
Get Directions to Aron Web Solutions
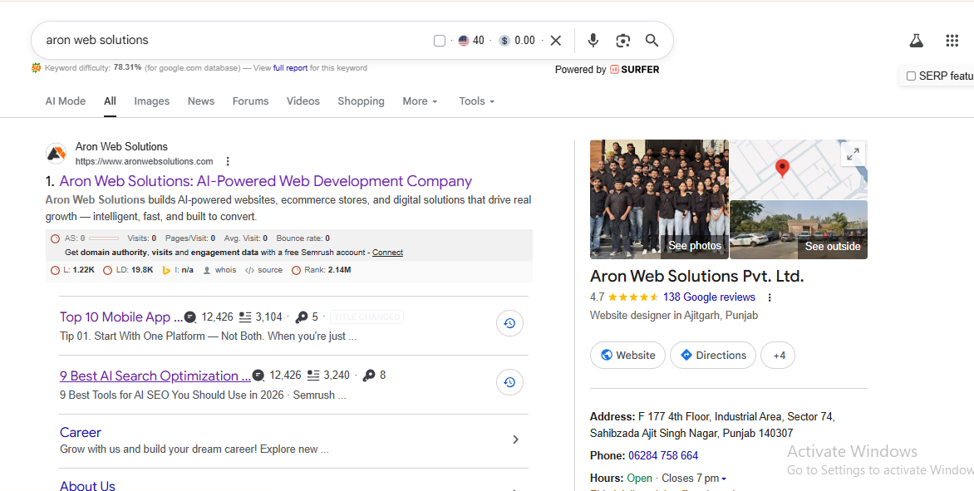click(712, 355)
